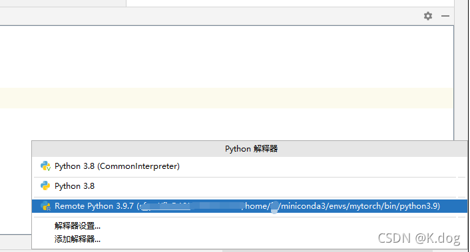
Task: Select Remote Python 3.9.7 interpreter
Action: coord(250,206)
